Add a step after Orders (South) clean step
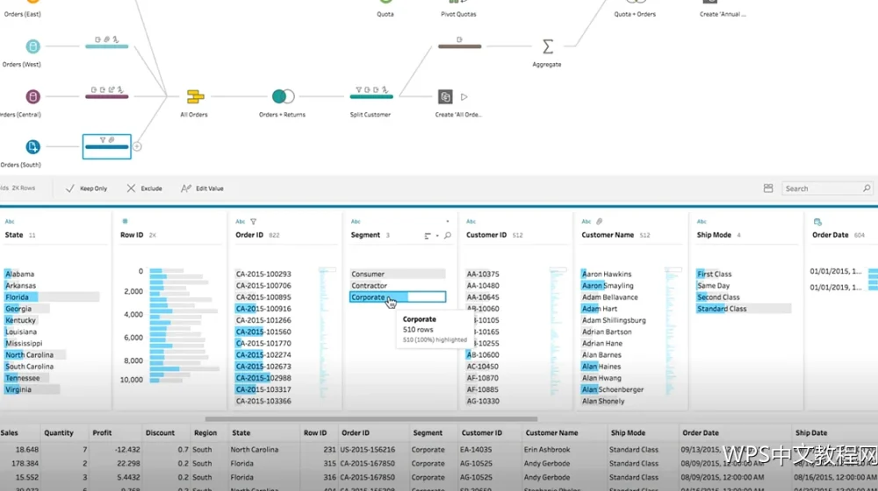Image resolution: width=878 pixels, height=491 pixels. click(137, 146)
